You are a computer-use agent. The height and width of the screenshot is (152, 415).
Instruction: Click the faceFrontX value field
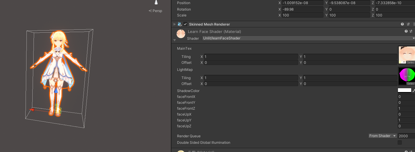pos(406,96)
